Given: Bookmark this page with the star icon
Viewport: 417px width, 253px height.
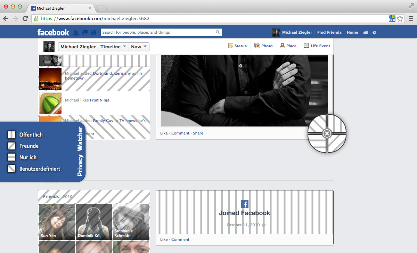Looking at the screenshot, I should [x=400, y=18].
